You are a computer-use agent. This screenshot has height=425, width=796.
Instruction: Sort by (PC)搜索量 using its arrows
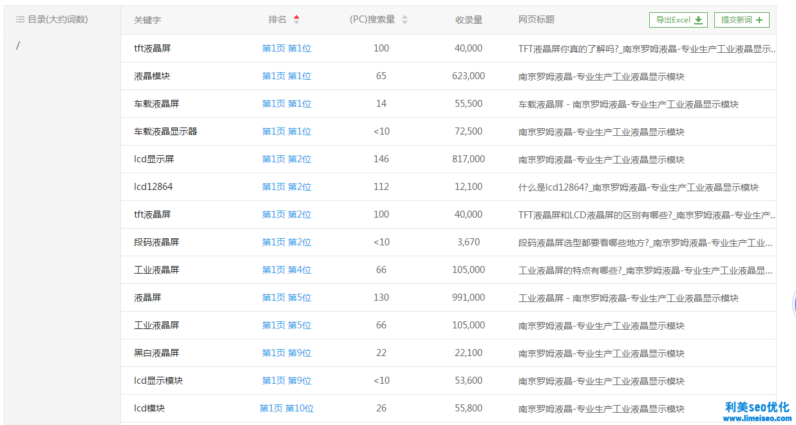pyautogui.click(x=404, y=20)
